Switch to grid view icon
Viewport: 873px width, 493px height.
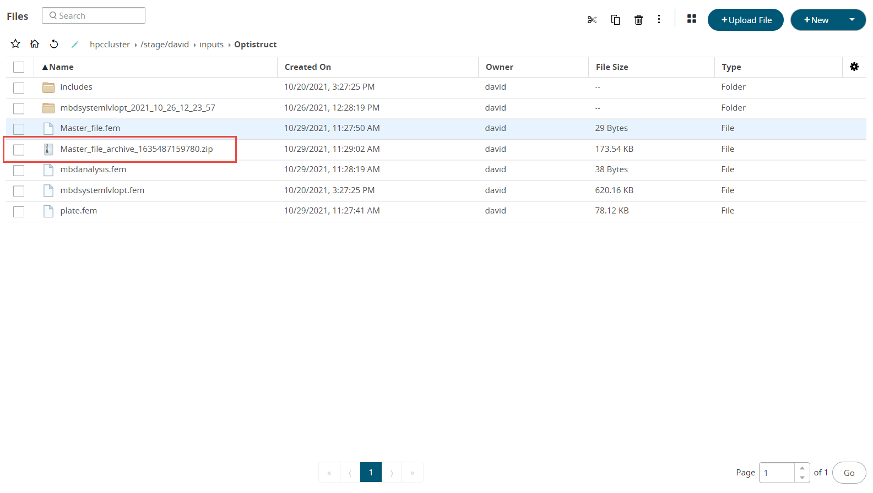click(x=692, y=19)
